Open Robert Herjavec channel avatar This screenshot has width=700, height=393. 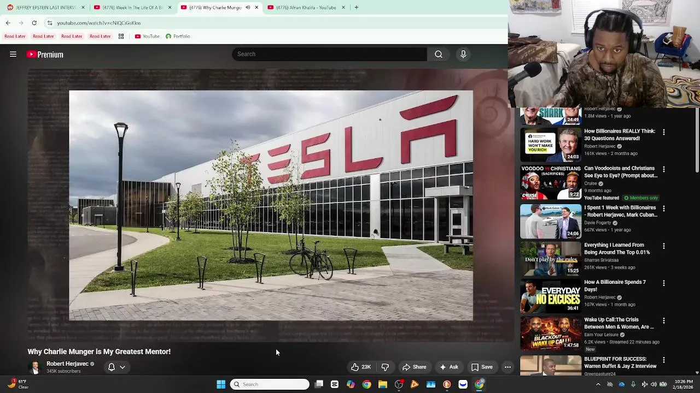34,367
